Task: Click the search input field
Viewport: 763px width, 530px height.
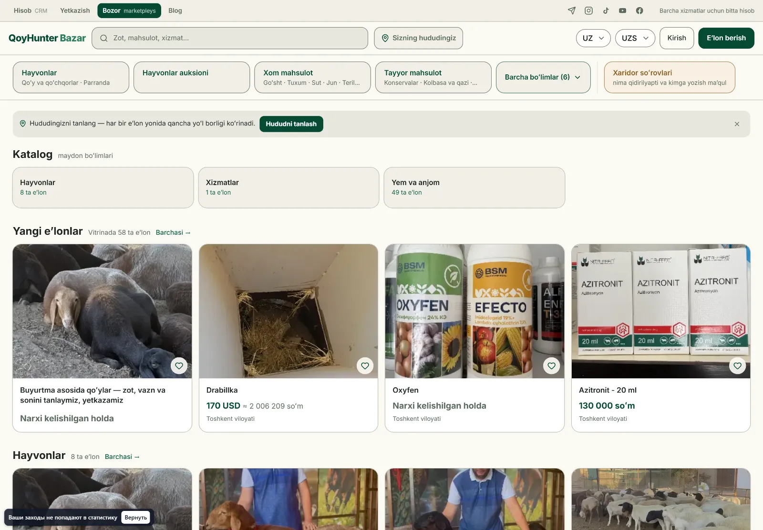Action: [230, 38]
